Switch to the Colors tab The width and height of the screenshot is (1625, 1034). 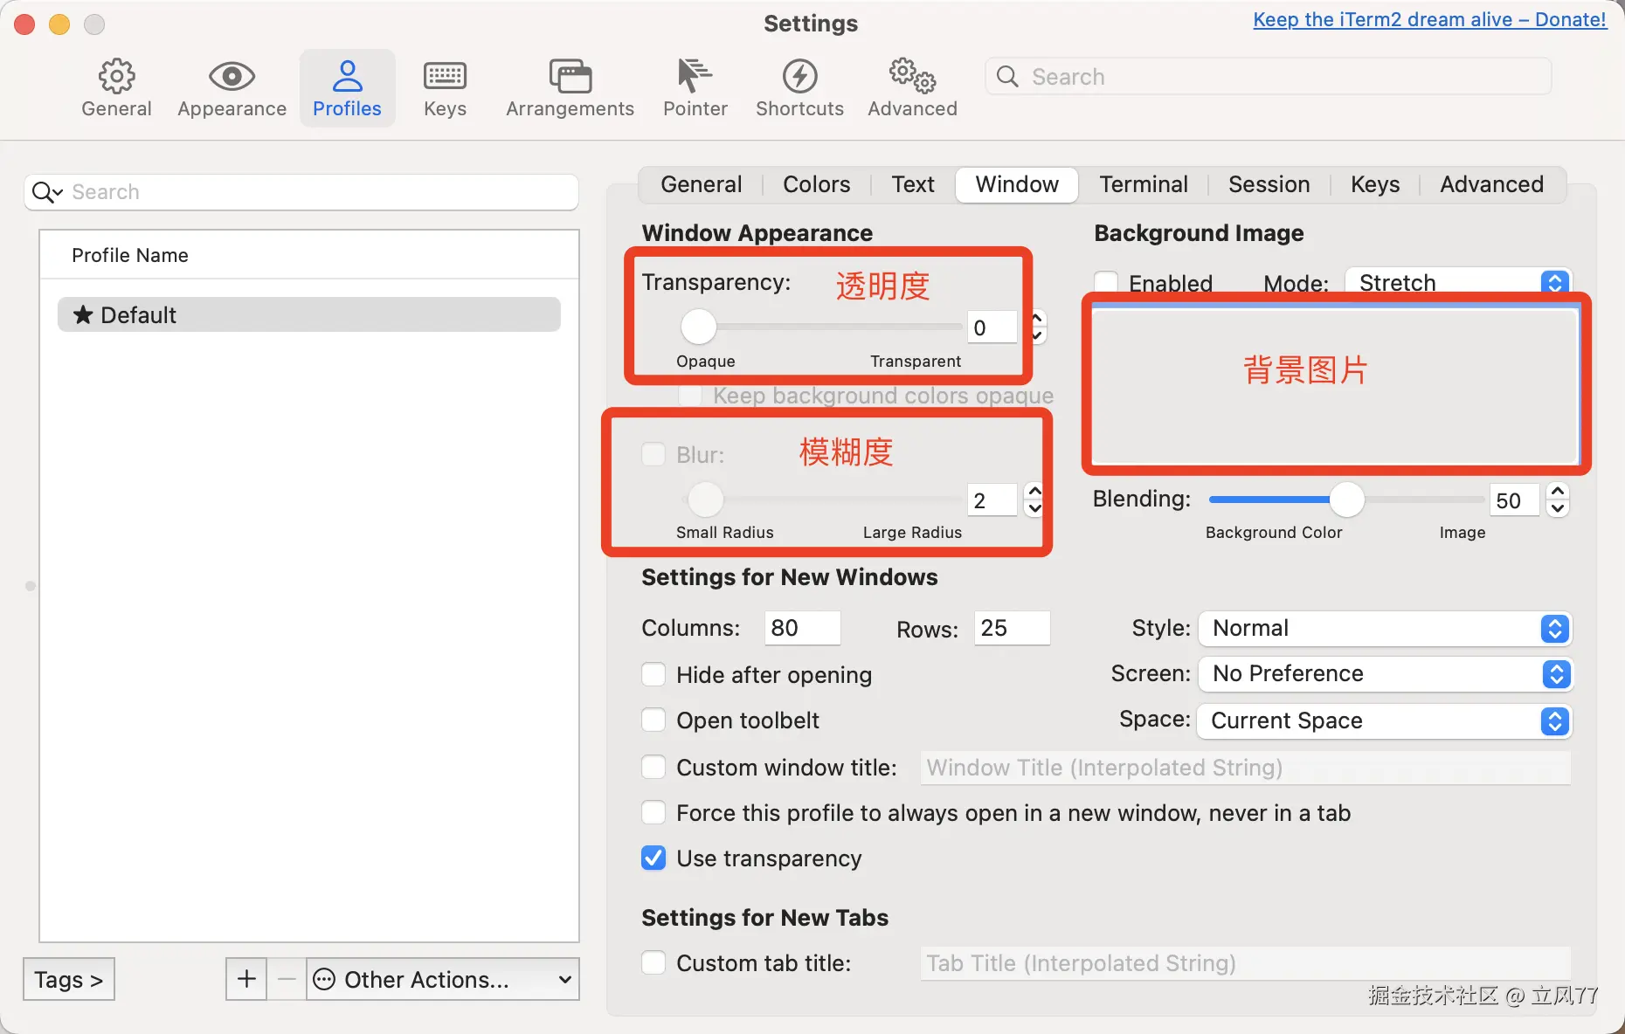click(x=816, y=184)
